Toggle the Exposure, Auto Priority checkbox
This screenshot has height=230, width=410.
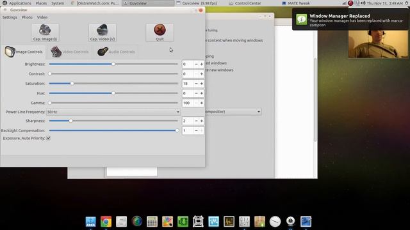(49, 138)
